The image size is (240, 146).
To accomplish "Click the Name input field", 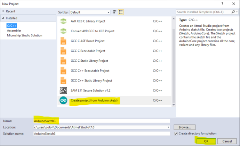I will click(101, 121).
